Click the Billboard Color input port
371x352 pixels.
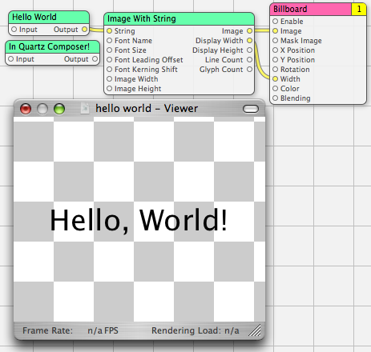pos(276,89)
